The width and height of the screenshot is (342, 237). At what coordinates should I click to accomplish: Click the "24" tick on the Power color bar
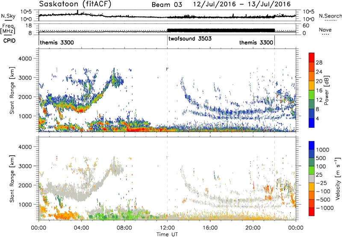[x=319, y=72]
